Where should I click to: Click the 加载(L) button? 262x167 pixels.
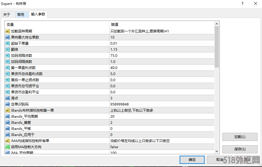point(240,137)
